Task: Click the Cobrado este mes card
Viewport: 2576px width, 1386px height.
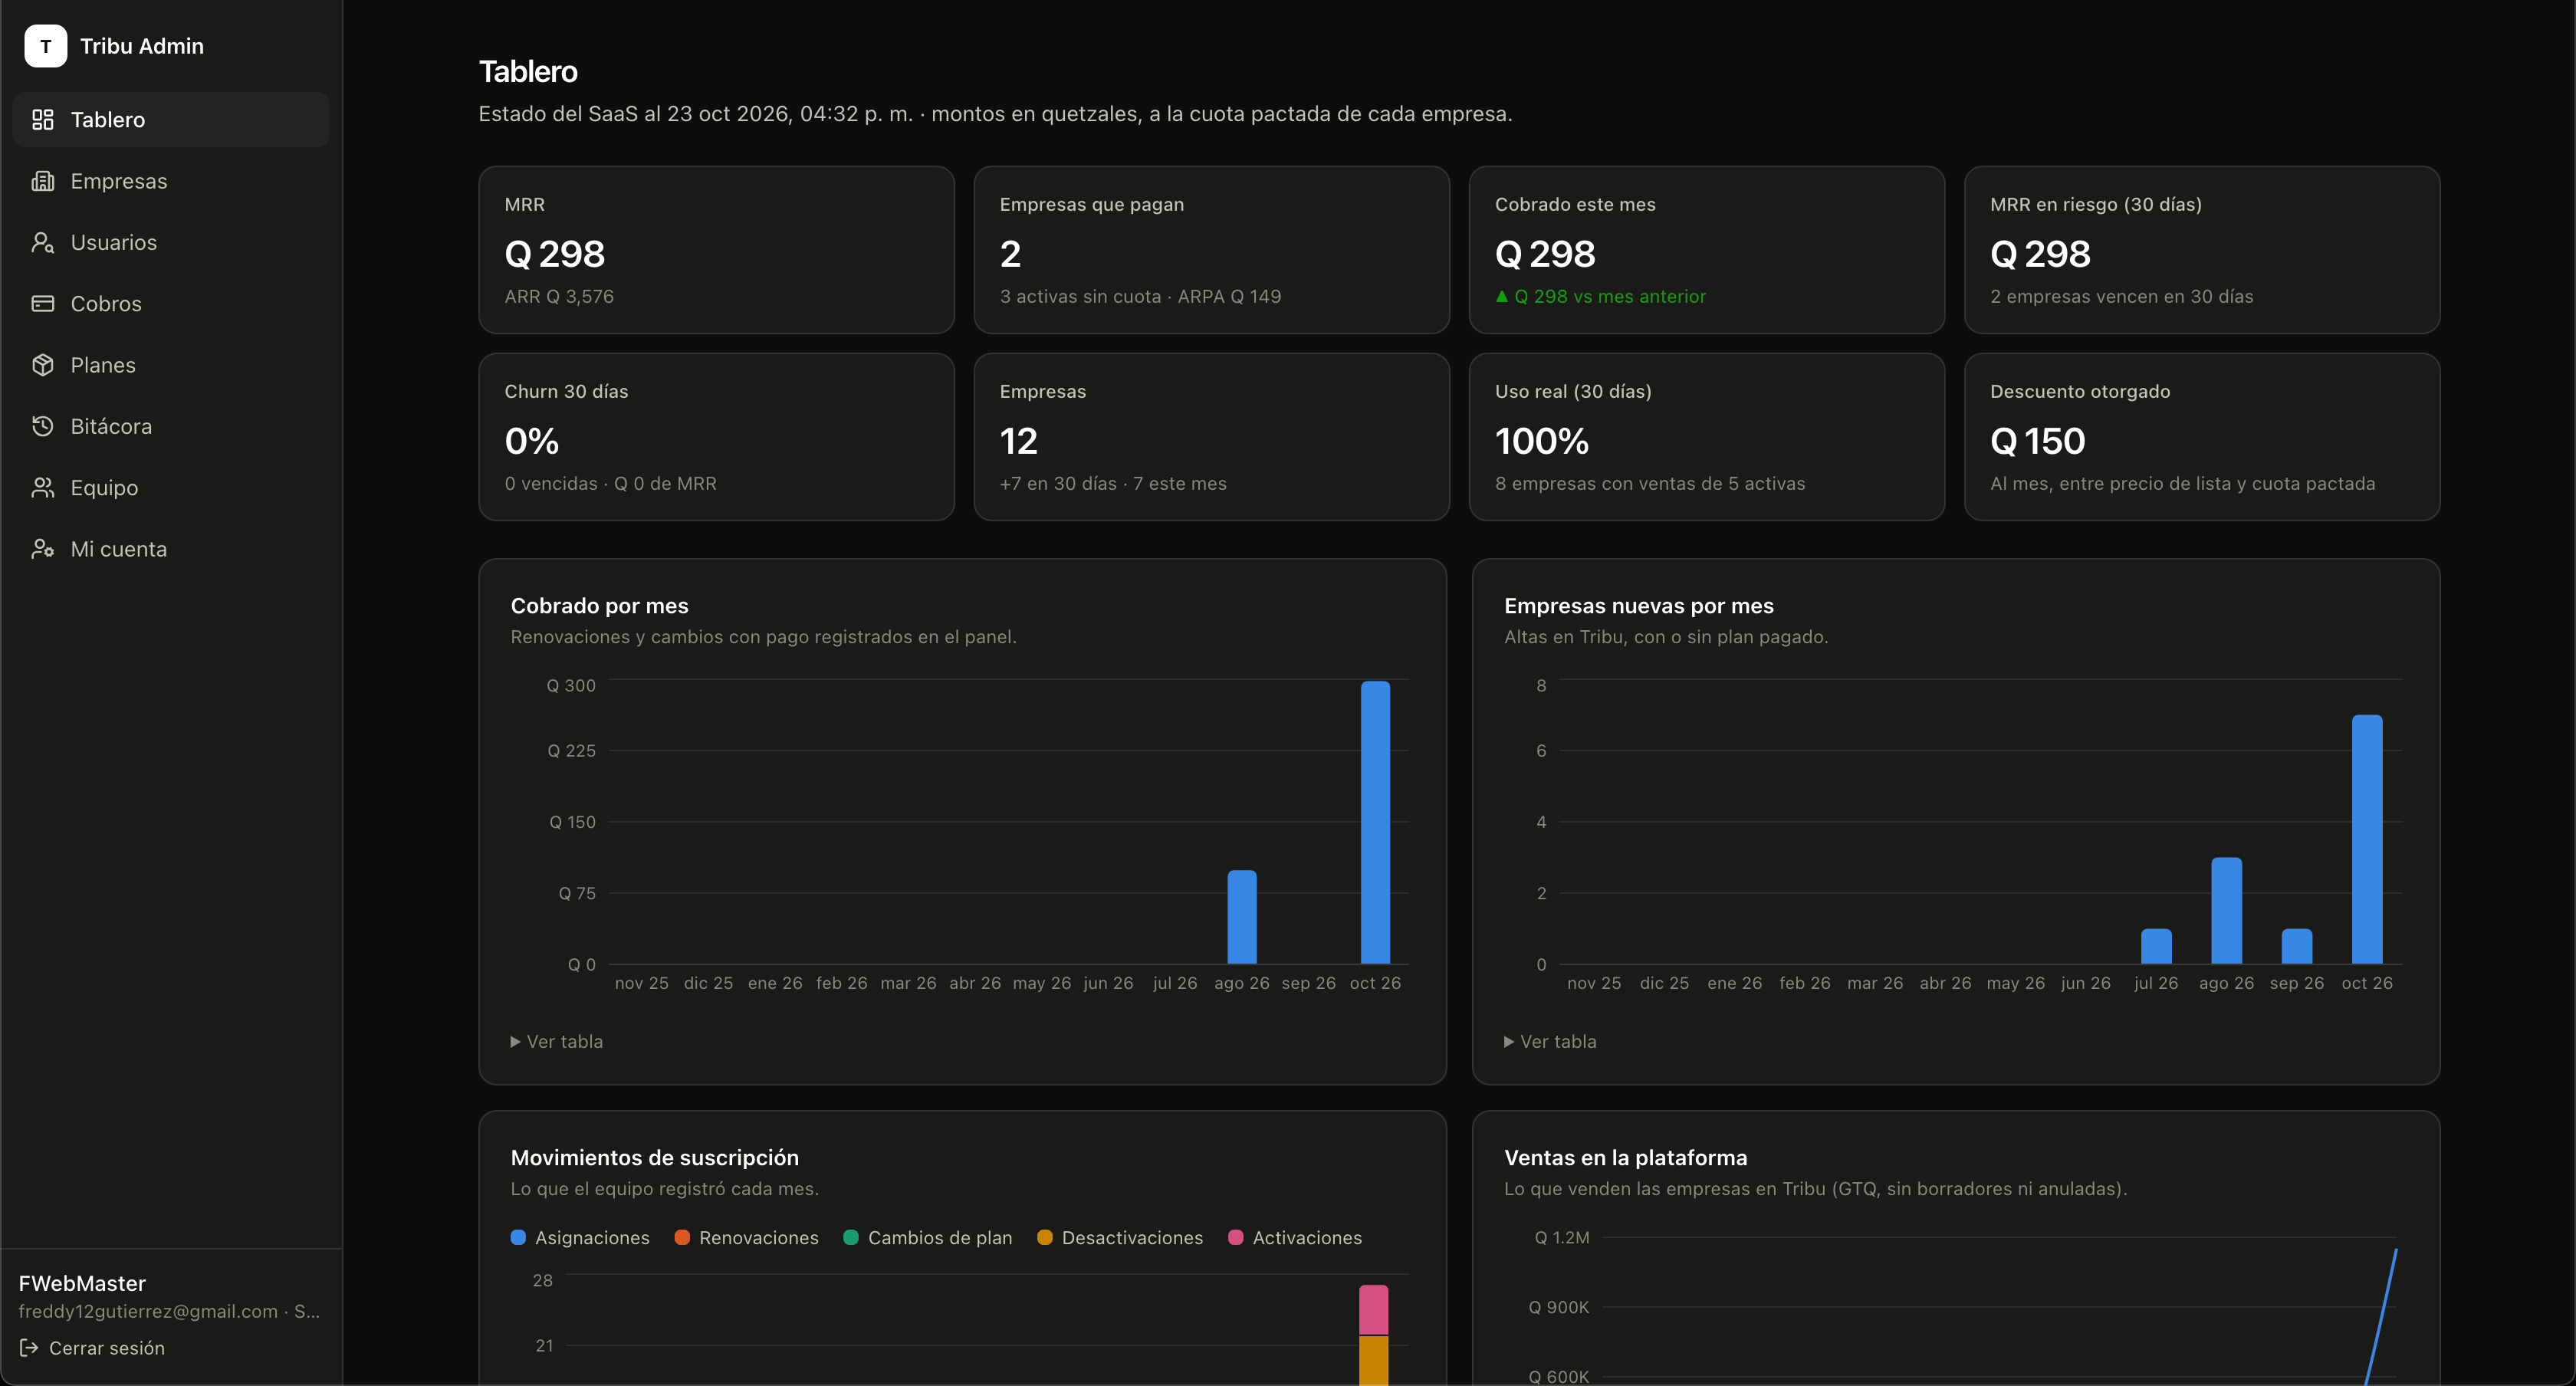Action: click(x=1707, y=250)
